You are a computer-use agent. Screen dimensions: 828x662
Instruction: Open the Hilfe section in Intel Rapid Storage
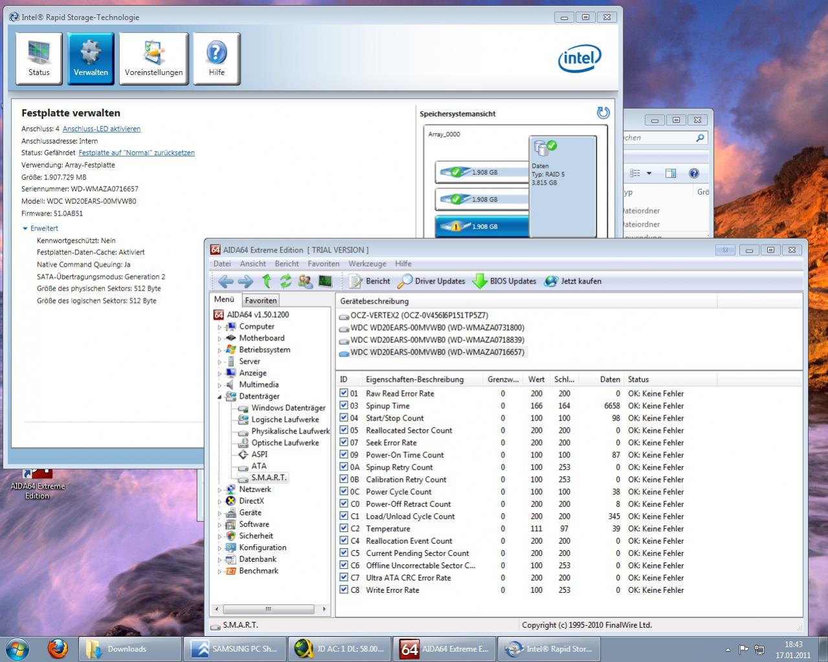[216, 59]
